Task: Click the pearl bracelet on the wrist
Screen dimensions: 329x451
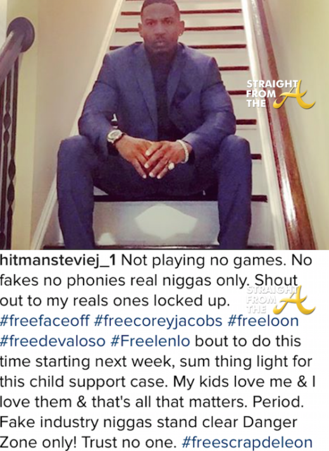Action: pos(183,150)
